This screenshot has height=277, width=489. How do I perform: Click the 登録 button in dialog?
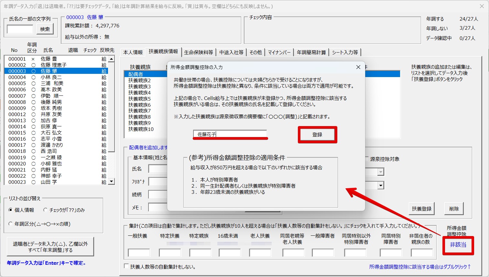pyautogui.click(x=317, y=135)
